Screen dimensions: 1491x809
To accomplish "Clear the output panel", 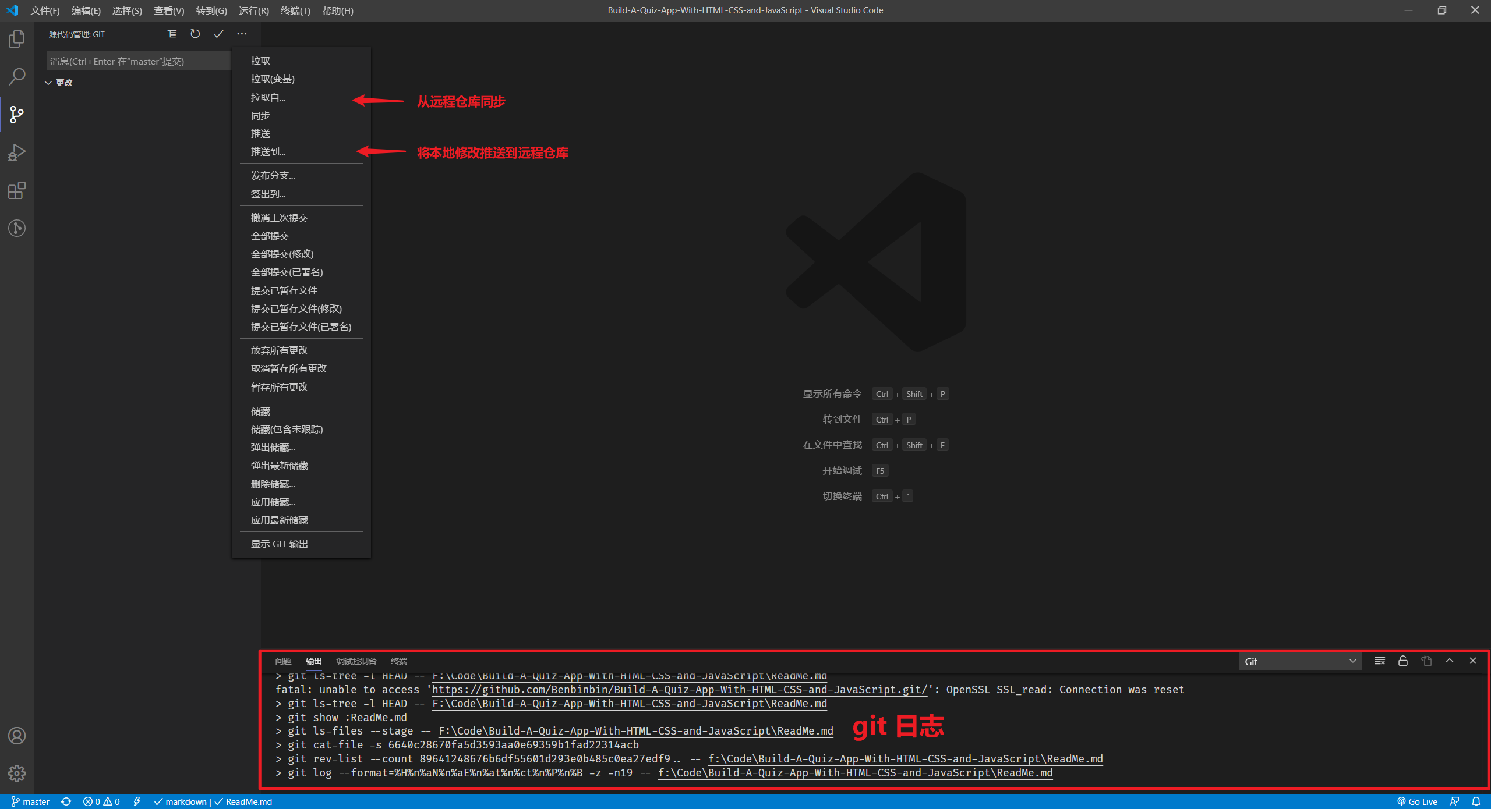I will coord(1380,661).
